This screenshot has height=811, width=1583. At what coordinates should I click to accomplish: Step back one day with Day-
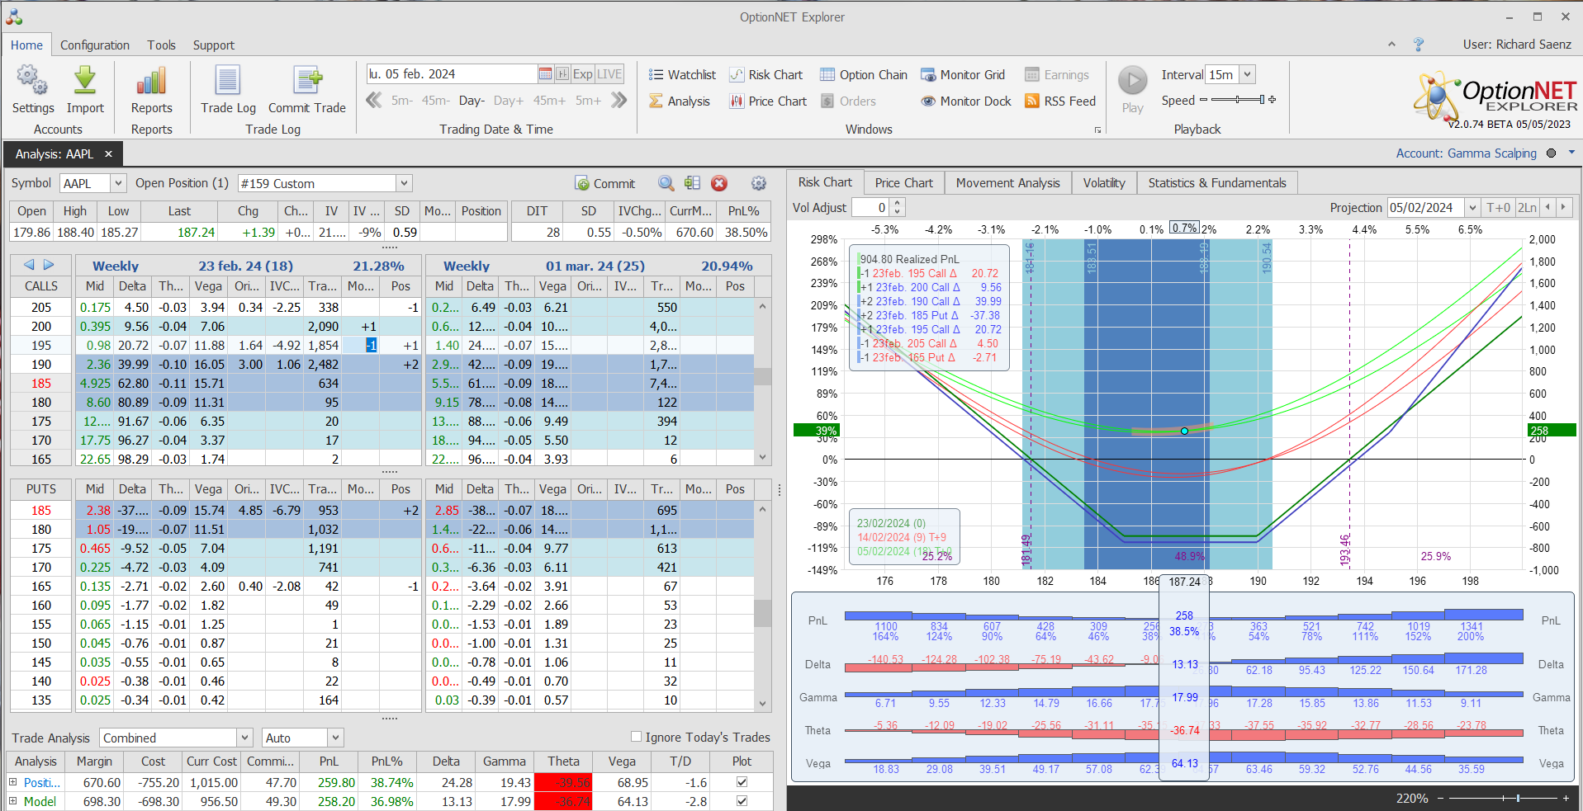pyautogui.click(x=472, y=101)
